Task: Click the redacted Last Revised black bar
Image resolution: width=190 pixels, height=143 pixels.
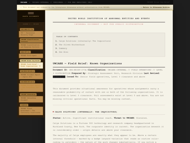Action: (x=59, y=77)
